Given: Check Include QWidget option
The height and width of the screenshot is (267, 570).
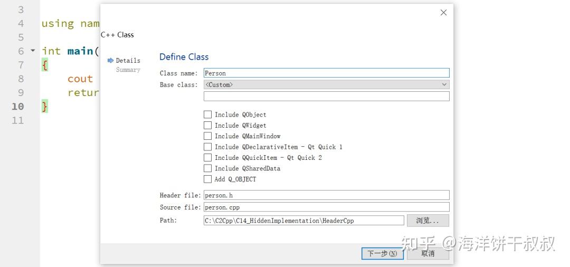Looking at the screenshot, I should pos(208,125).
